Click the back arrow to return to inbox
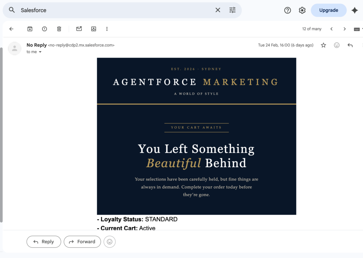363x258 pixels. tap(11, 29)
